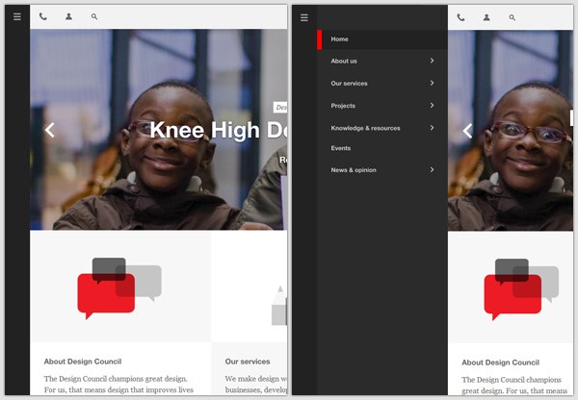Click phone icon in right view header
This screenshot has width=578, height=400.
click(x=460, y=17)
